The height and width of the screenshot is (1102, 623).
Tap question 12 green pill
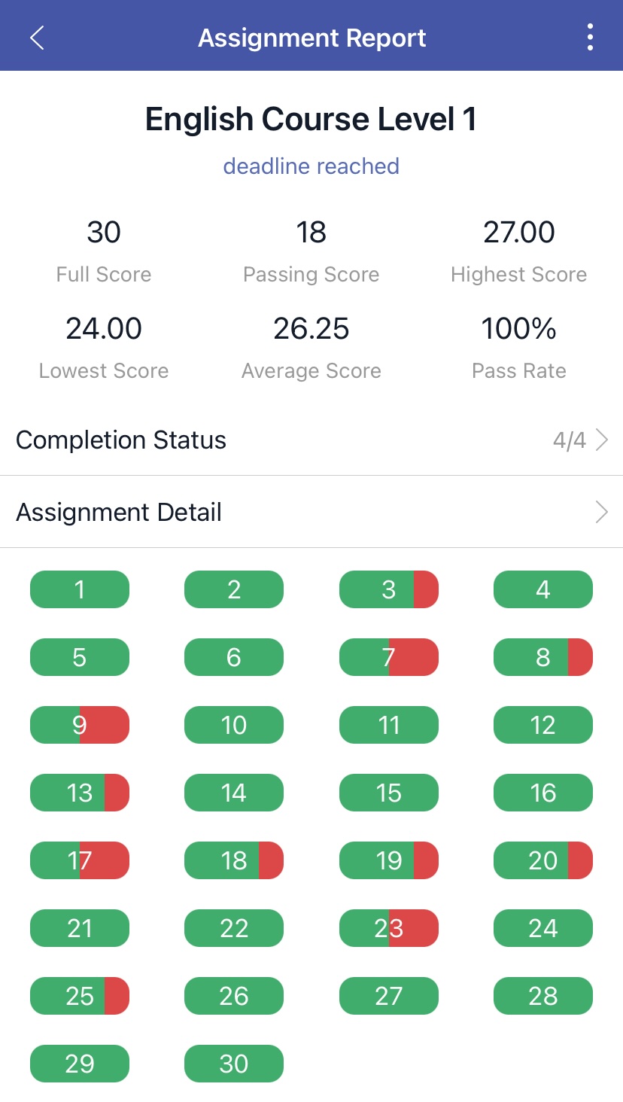point(543,725)
